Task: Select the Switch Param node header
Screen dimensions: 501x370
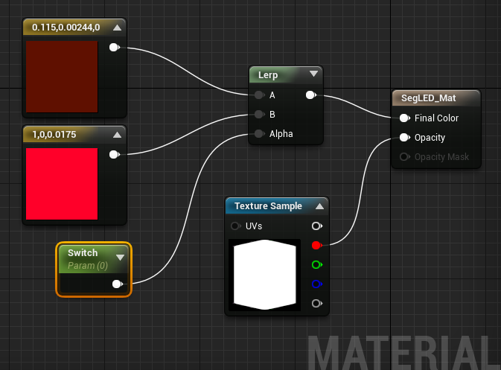Action: [x=94, y=259]
